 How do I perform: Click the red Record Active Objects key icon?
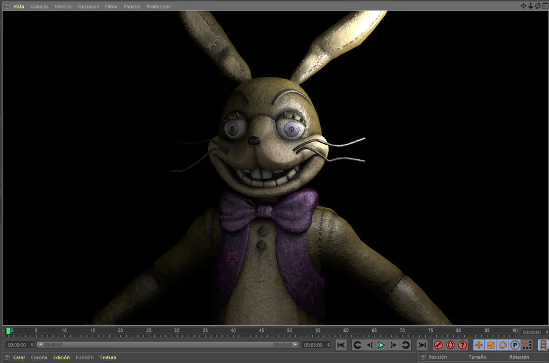coord(438,345)
